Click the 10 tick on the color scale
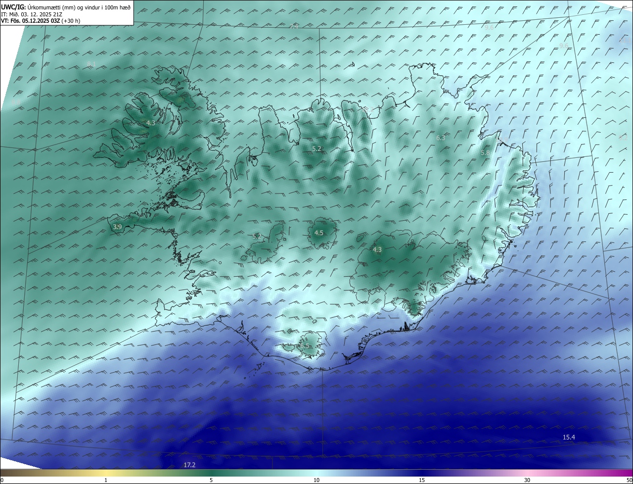This screenshot has height=484, width=633. coord(316,480)
